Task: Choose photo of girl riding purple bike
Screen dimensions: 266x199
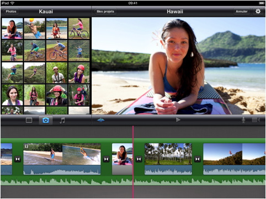Action: click(79, 29)
